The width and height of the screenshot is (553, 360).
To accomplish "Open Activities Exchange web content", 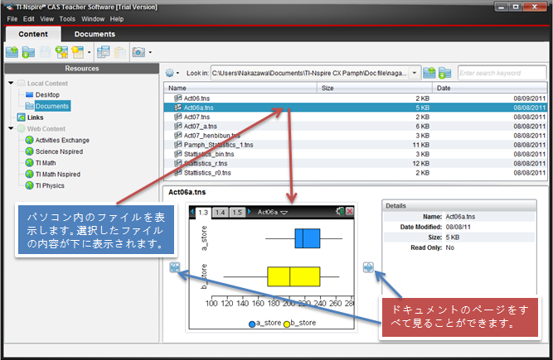I will click(62, 140).
